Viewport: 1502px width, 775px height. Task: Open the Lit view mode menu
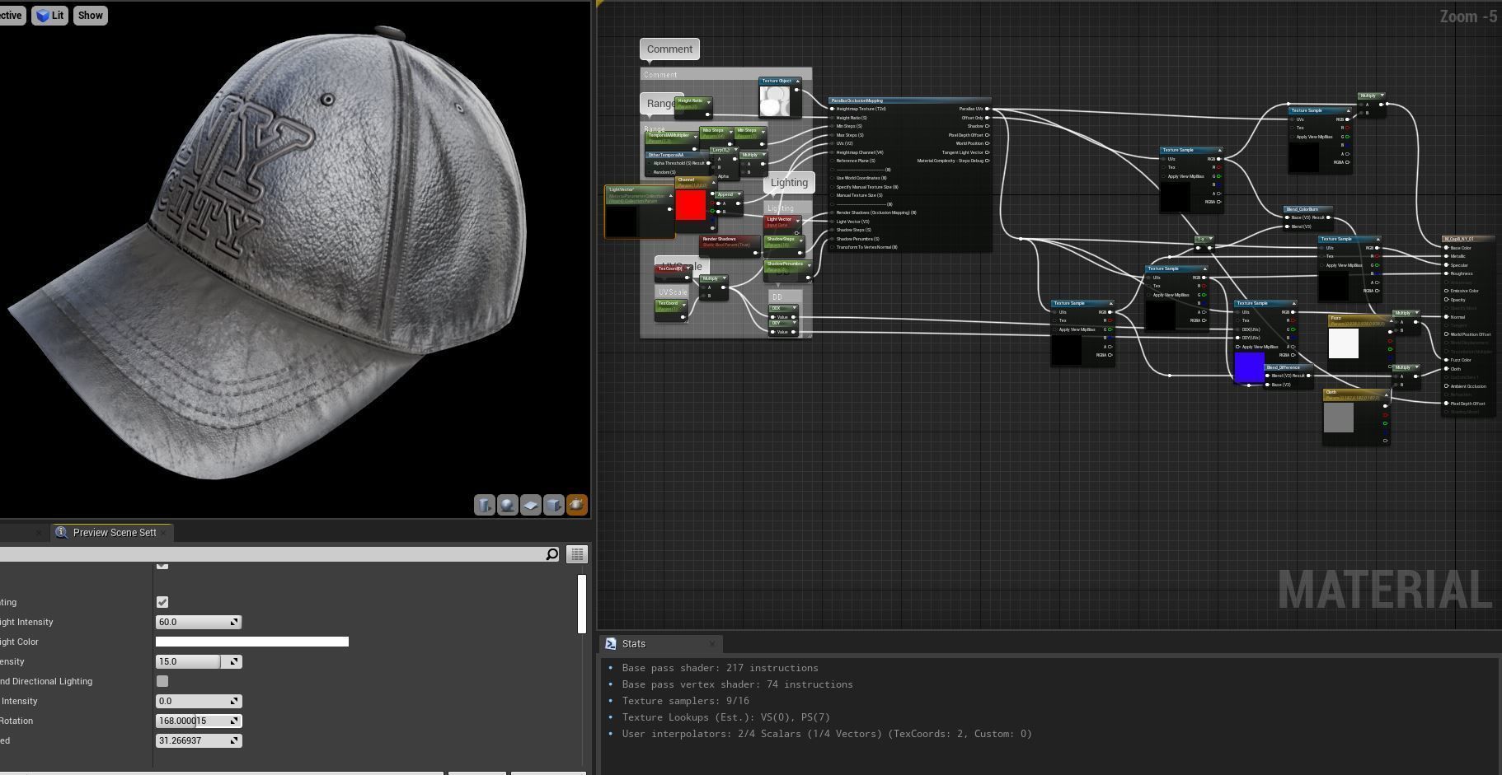(x=49, y=16)
